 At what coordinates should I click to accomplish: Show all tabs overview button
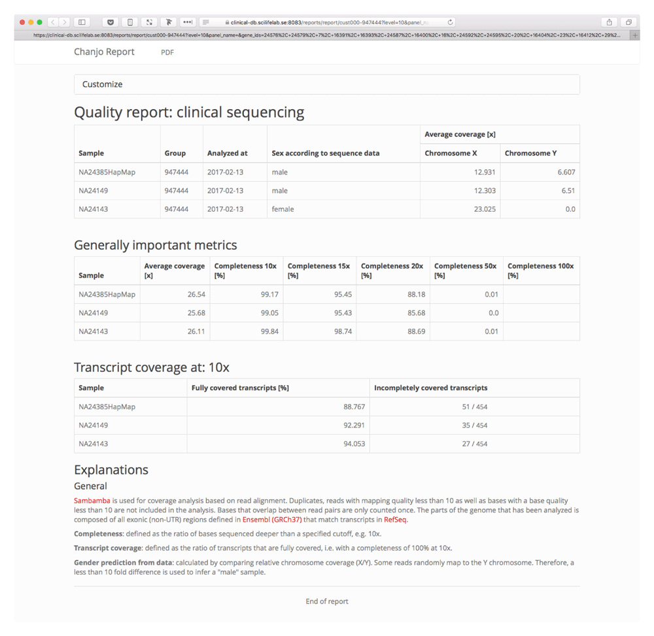[628, 22]
